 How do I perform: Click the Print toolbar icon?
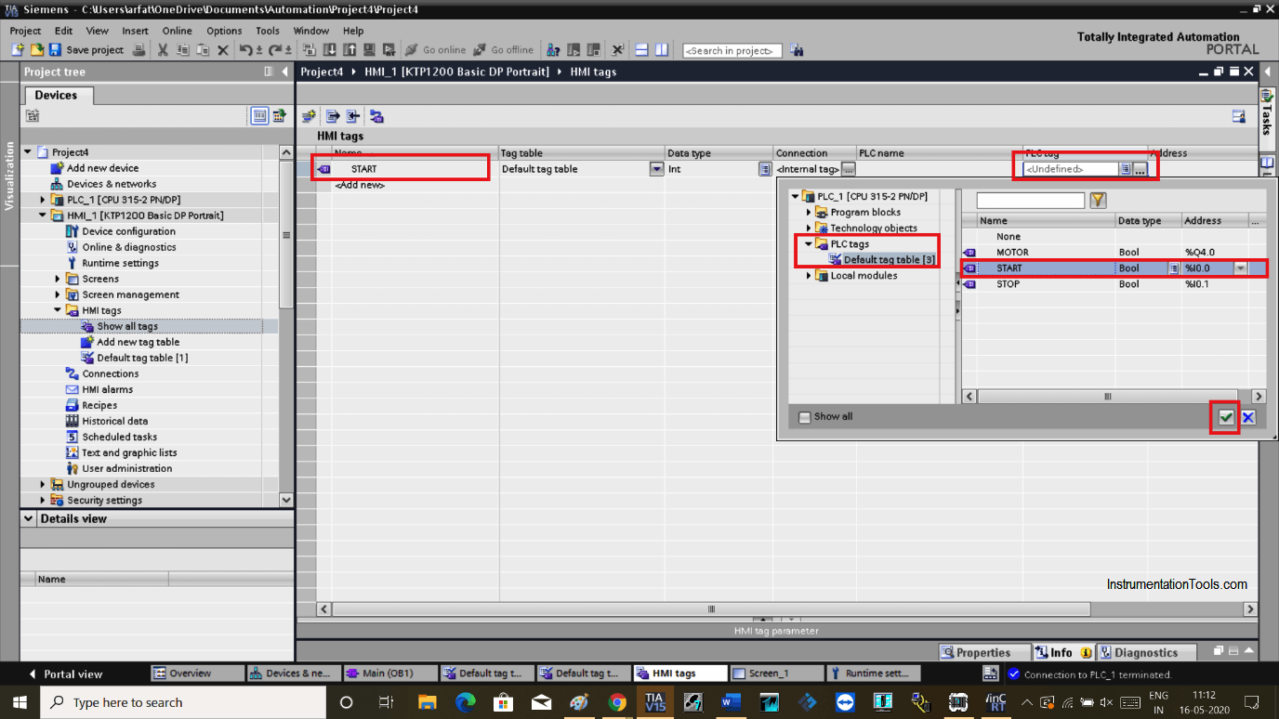138,50
